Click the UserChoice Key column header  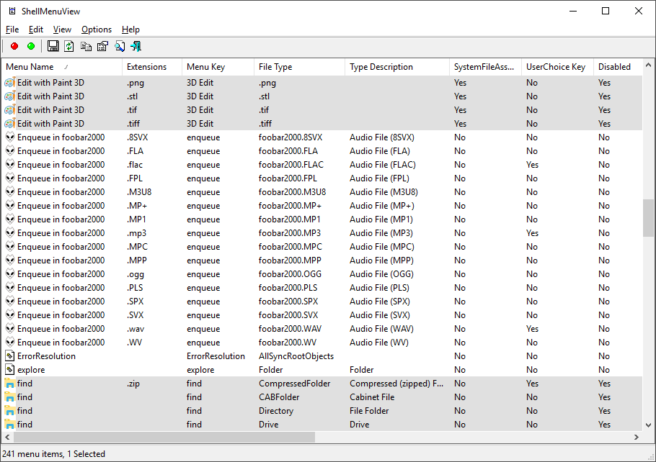point(555,67)
